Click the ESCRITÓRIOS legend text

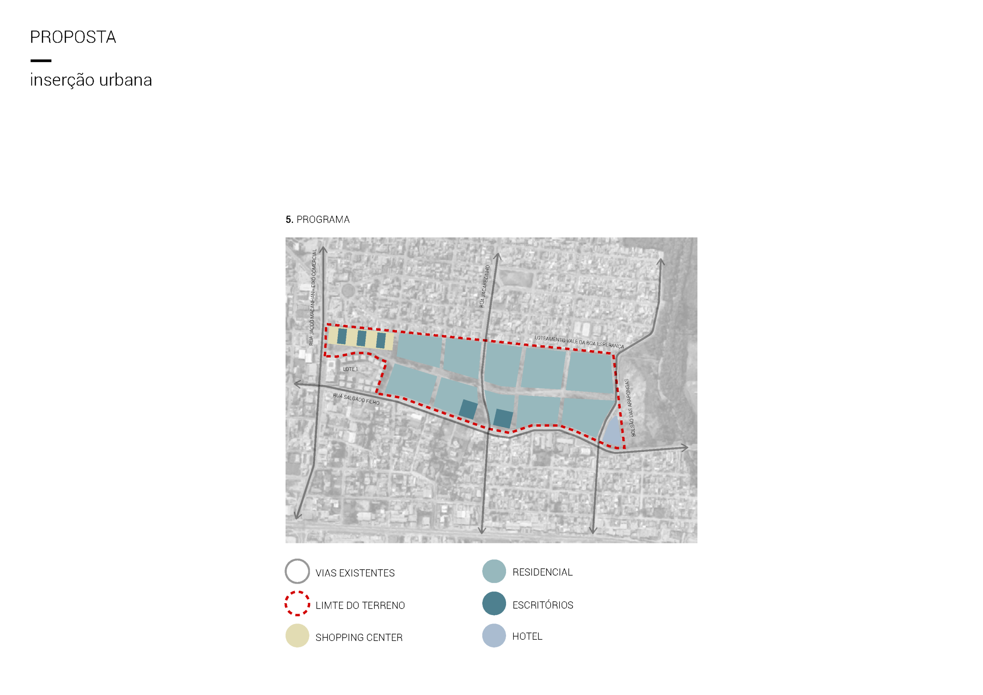coord(543,605)
